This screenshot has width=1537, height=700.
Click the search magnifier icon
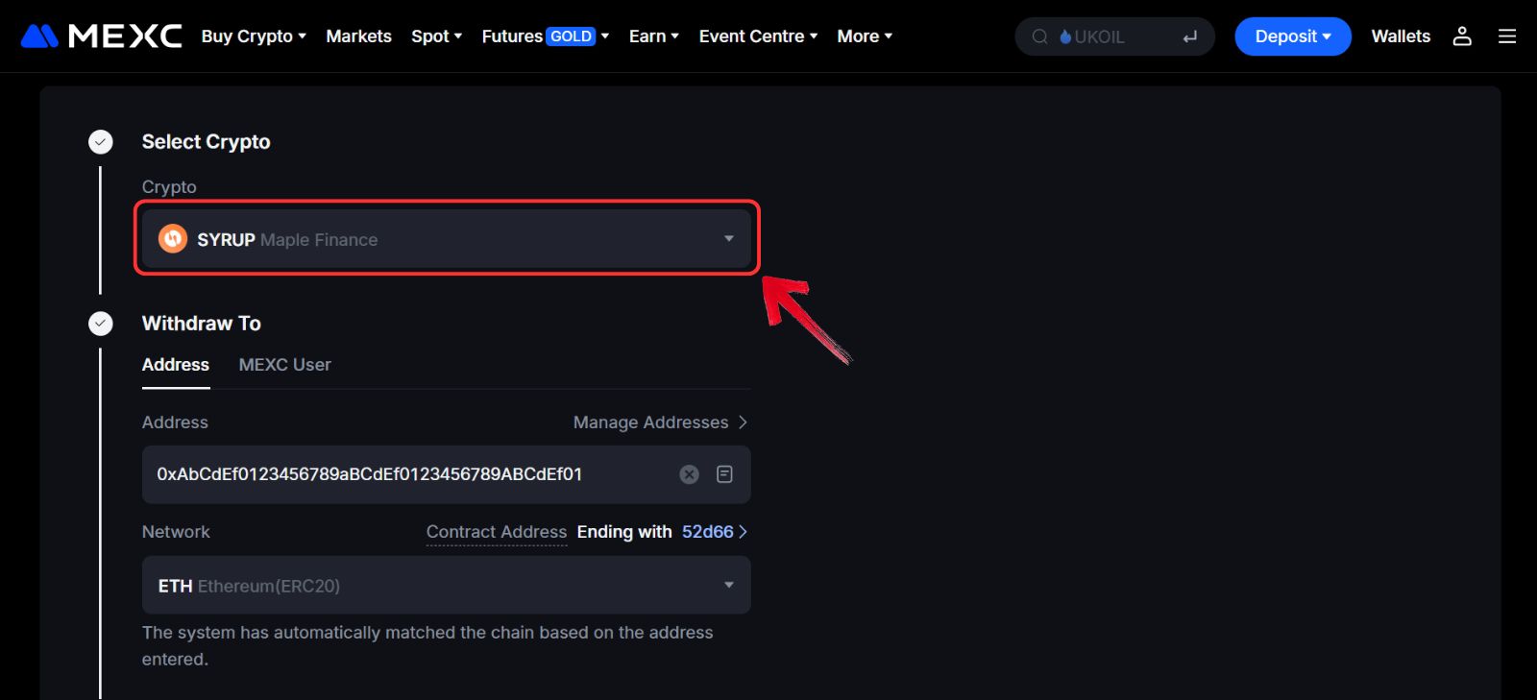tap(1039, 37)
